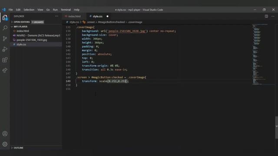Open the Go menu
This screenshot has height=156, width=278.
tap(48, 10)
